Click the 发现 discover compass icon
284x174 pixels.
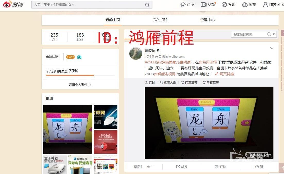tap(224, 4)
